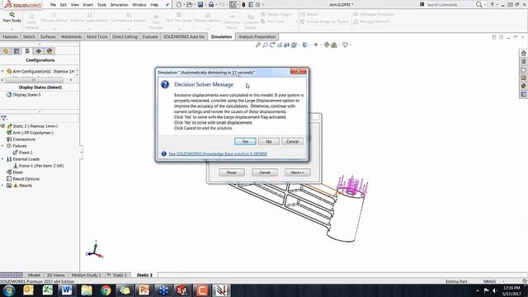Click the Save floppy-disk icon
Image resolution: width=528 pixels, height=297 pixels.
click(200, 5)
